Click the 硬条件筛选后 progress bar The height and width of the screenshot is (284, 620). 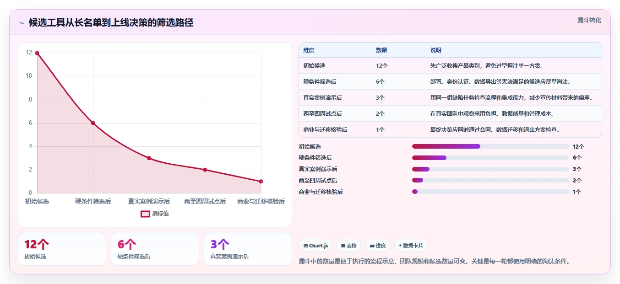tap(490, 158)
